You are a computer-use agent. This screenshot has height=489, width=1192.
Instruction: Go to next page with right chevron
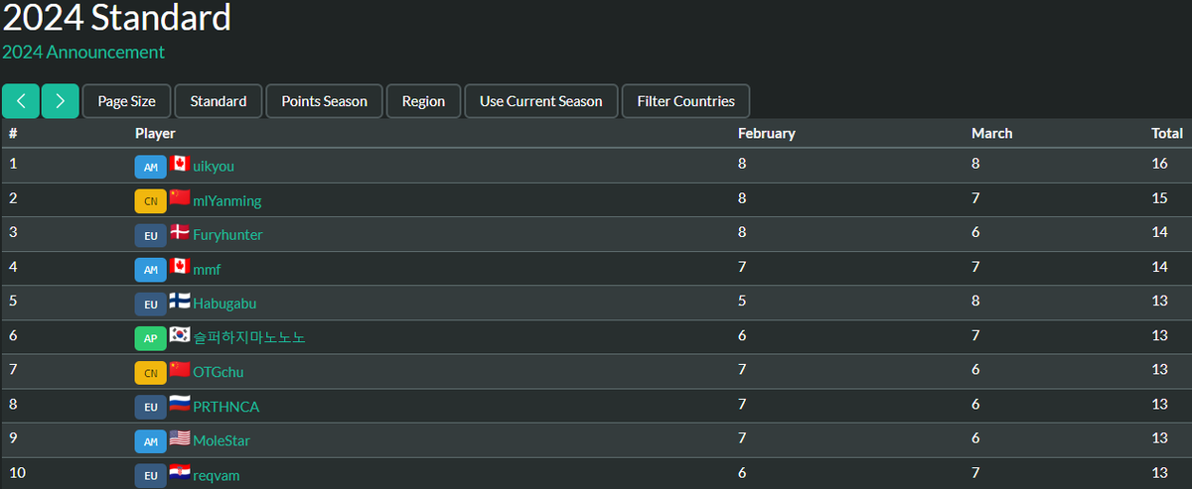(60, 101)
